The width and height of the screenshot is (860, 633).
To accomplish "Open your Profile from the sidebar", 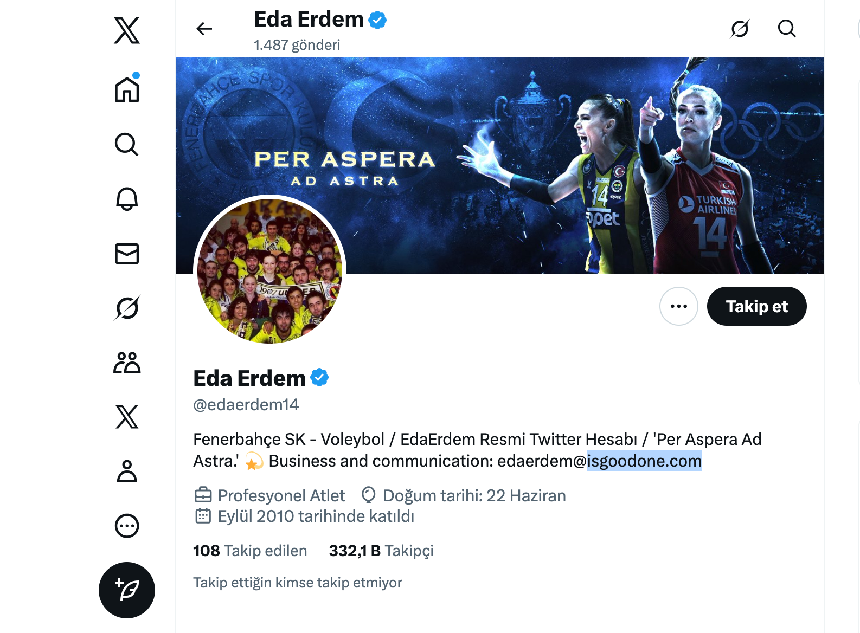I will (x=127, y=471).
